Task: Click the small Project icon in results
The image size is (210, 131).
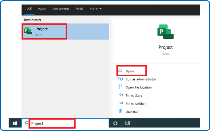Action: 28,31
